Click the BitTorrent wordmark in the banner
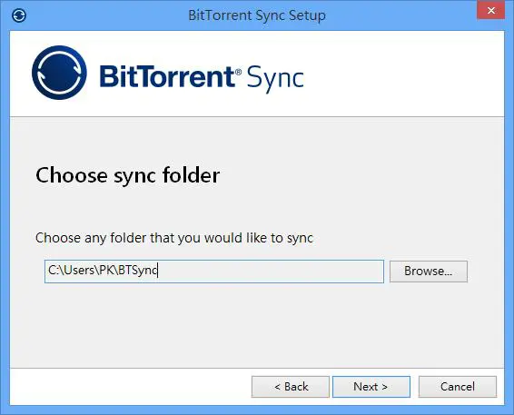The image size is (514, 415). 166,76
